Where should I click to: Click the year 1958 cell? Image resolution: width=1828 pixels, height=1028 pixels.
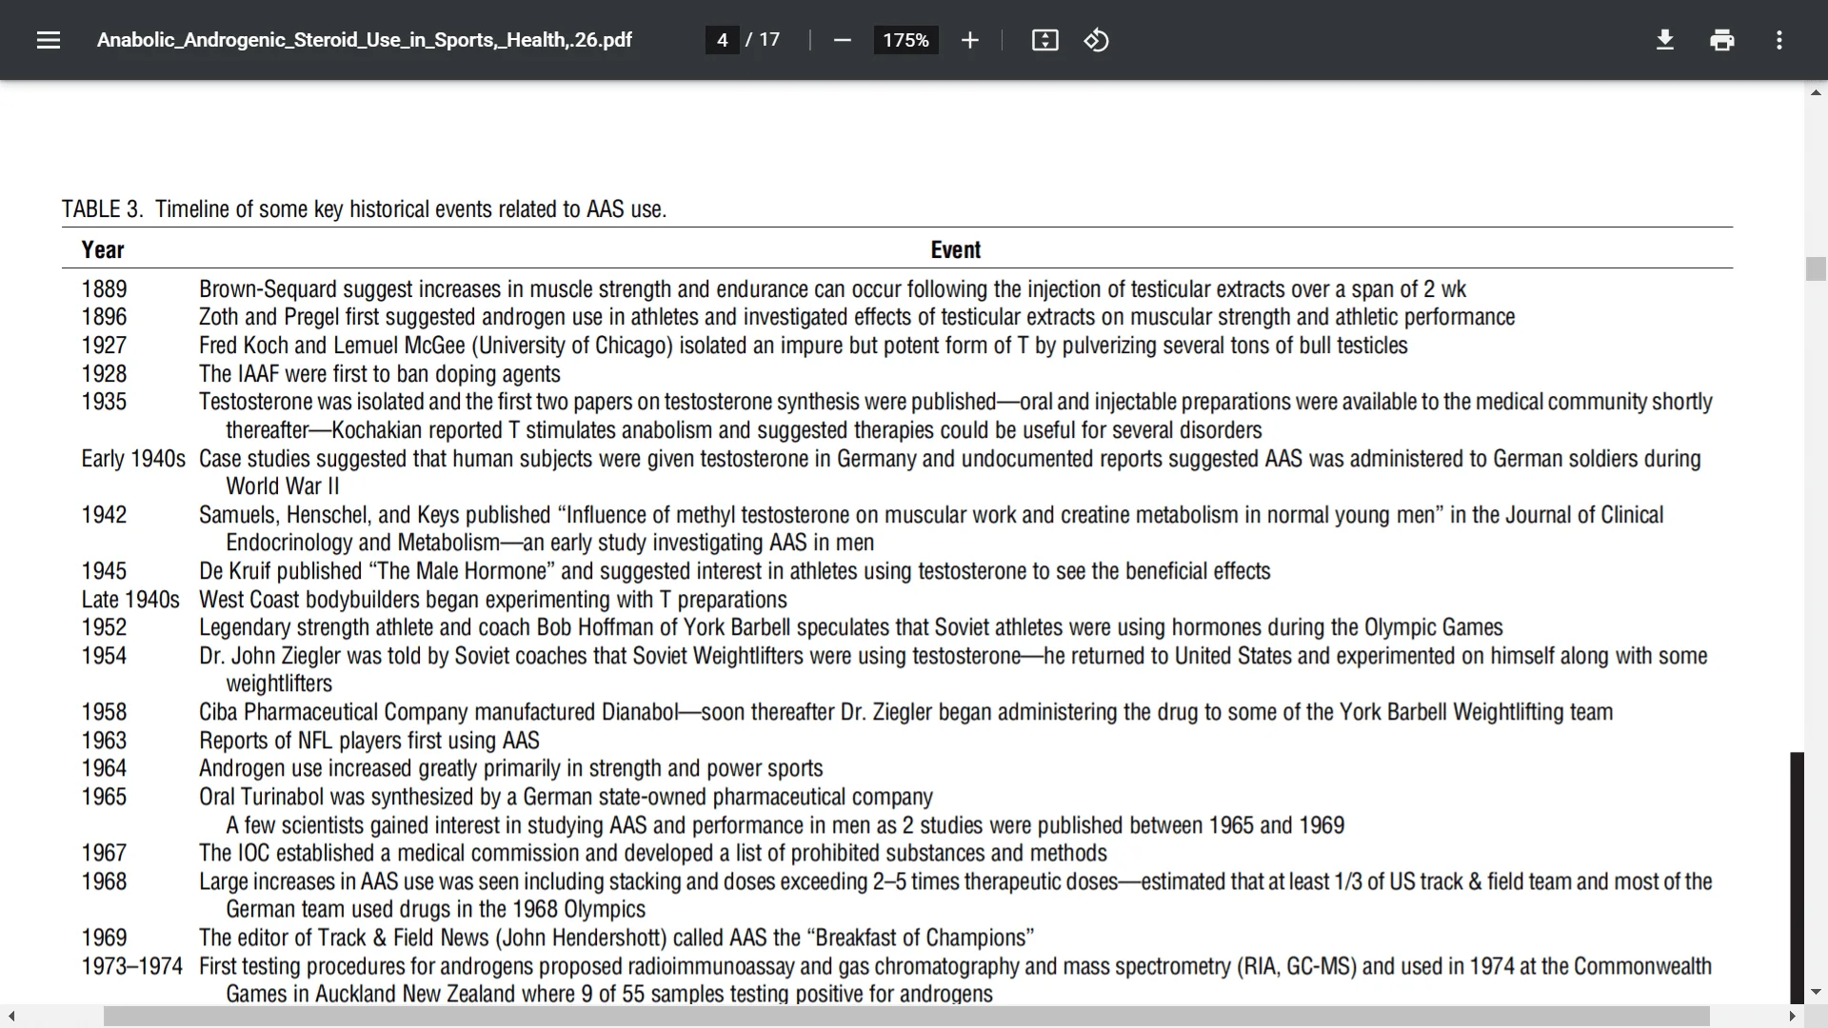[104, 712]
